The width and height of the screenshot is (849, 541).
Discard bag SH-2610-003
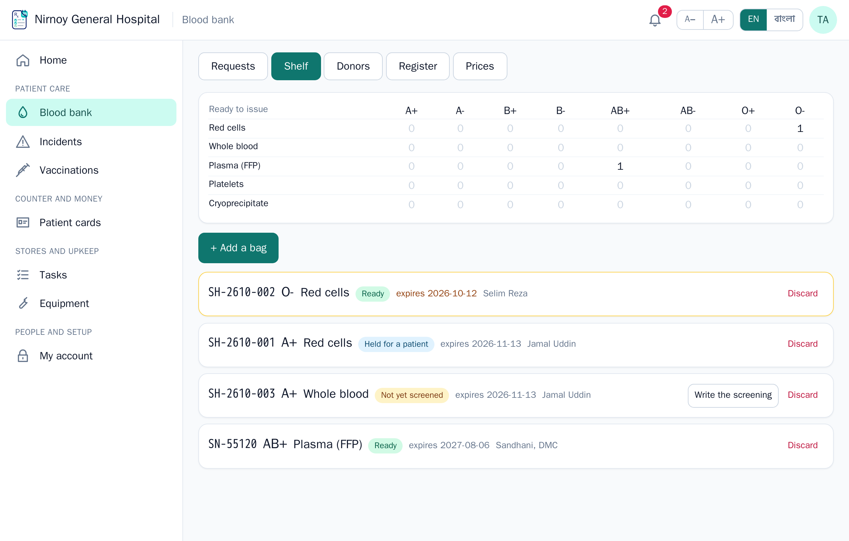(803, 395)
